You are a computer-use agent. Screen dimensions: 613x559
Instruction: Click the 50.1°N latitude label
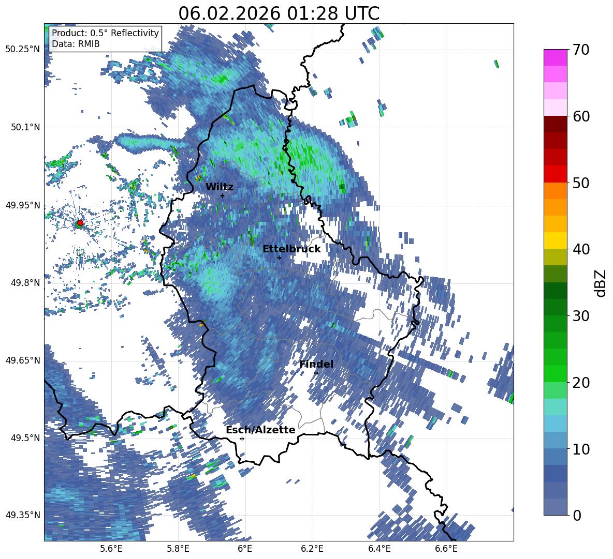[26, 127]
